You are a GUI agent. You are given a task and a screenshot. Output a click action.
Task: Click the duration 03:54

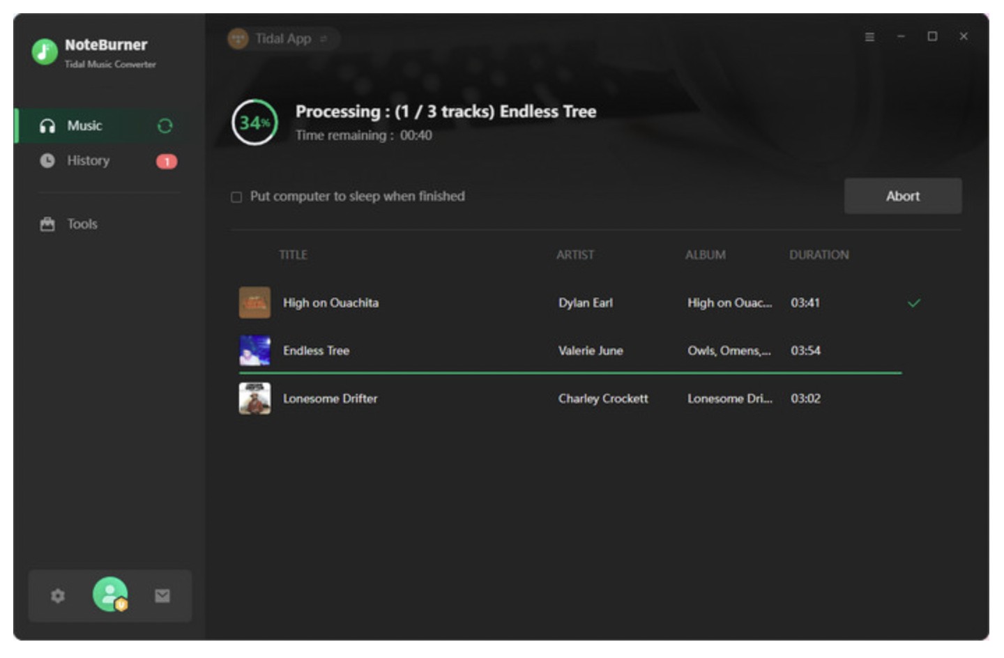[805, 351]
